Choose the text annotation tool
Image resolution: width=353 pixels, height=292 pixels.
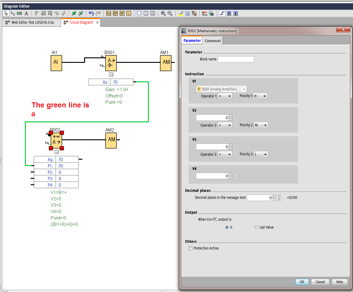pyautogui.click(x=26, y=13)
